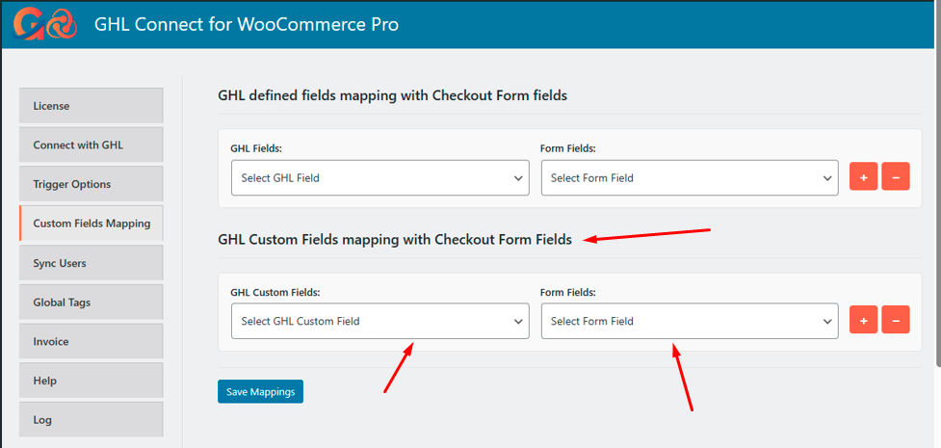Open the Sync Users tab
941x448 pixels.
(x=91, y=263)
